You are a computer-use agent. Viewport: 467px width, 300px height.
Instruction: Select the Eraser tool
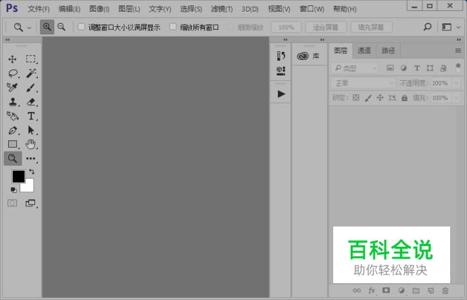[31, 102]
